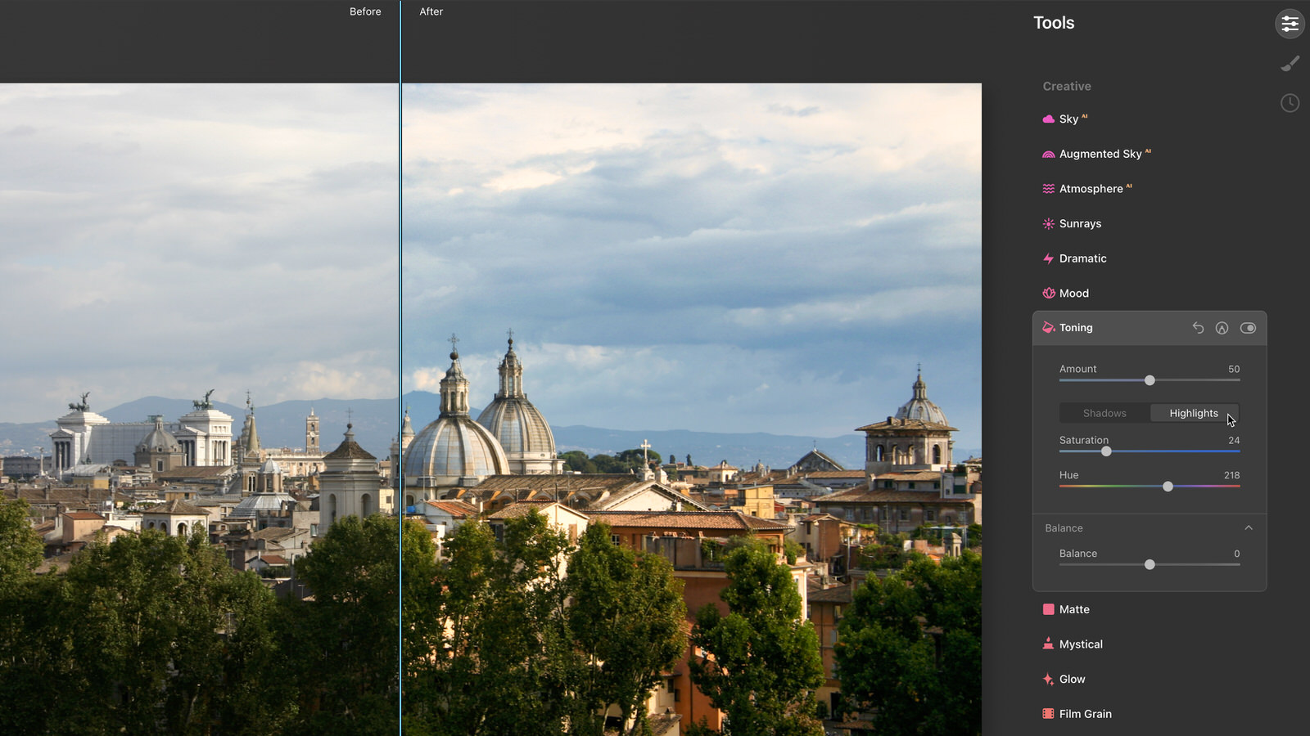Click the Toning paint bucket icon

tap(1048, 328)
